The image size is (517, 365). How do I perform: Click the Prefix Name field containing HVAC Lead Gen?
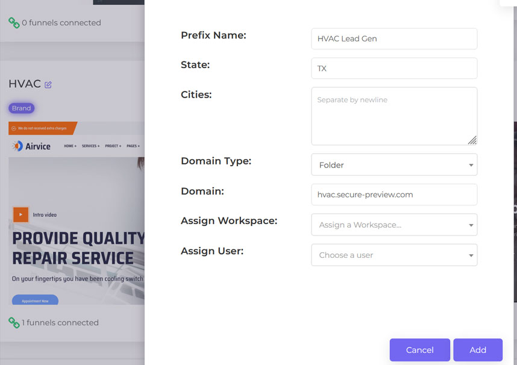(394, 38)
